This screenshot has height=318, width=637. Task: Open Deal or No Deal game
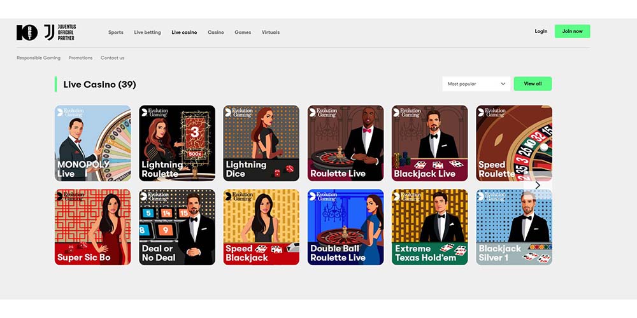[x=177, y=227]
